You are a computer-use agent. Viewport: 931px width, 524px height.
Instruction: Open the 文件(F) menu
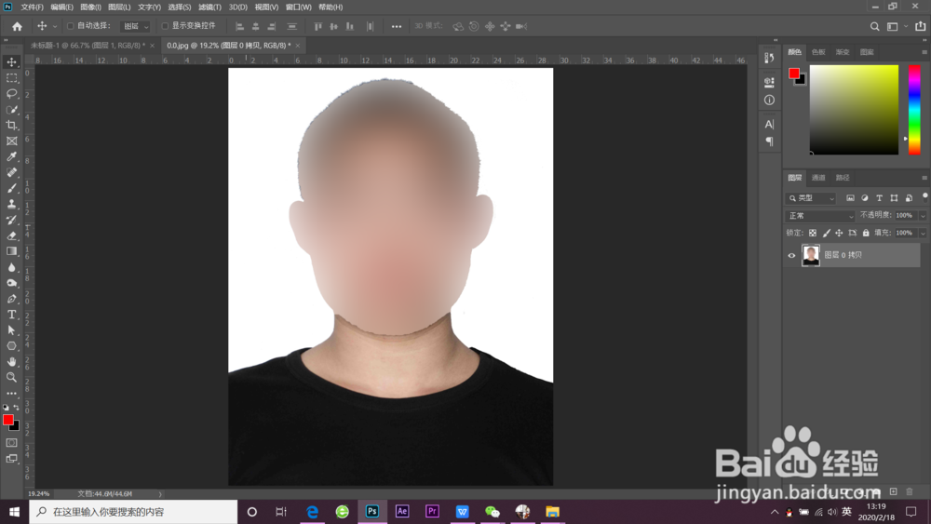pos(32,7)
